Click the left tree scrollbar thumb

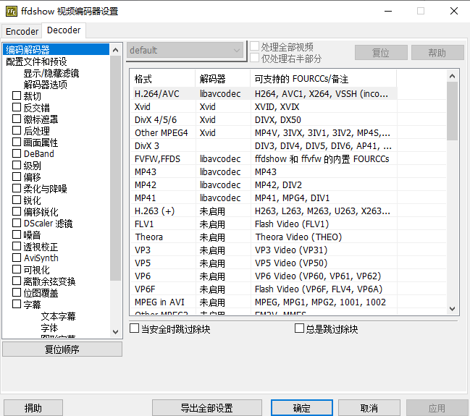click(115, 168)
